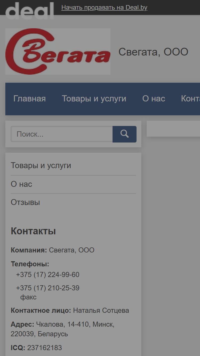The image size is (200, 356).
Task: Click the 'Компания: Свегата, ООО' line
Action: click(53, 250)
